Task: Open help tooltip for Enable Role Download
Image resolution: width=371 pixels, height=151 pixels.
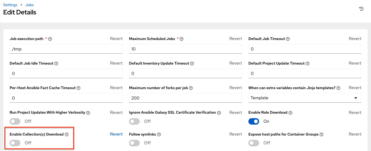Action: click(290, 113)
